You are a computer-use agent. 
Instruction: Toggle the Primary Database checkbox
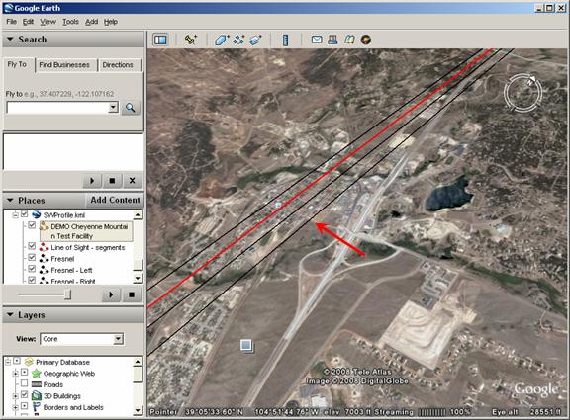[x=17, y=361]
